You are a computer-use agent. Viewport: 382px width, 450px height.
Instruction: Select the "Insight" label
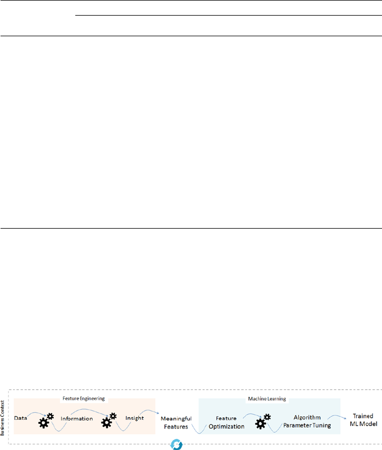pyautogui.click(x=134, y=418)
